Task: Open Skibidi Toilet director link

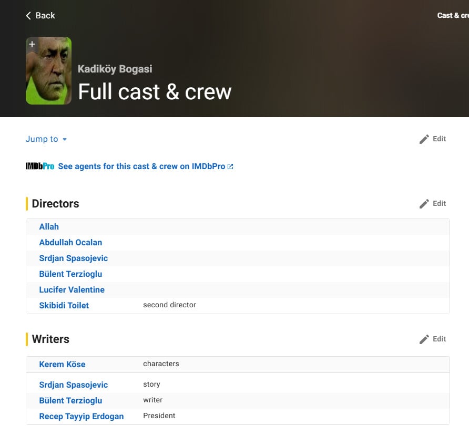Action: point(64,305)
